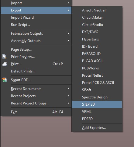
Task: Click the Print Preview magnifier icon
Action: click(4, 57)
